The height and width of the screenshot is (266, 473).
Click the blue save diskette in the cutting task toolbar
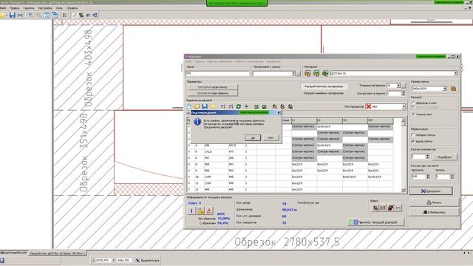(x=205, y=106)
